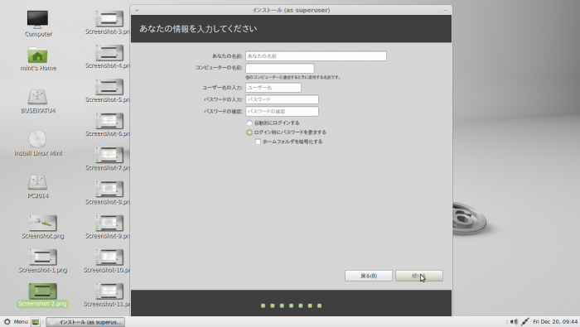580x327 pixels.
Task: Minimize the installer window
Action: coord(445,10)
